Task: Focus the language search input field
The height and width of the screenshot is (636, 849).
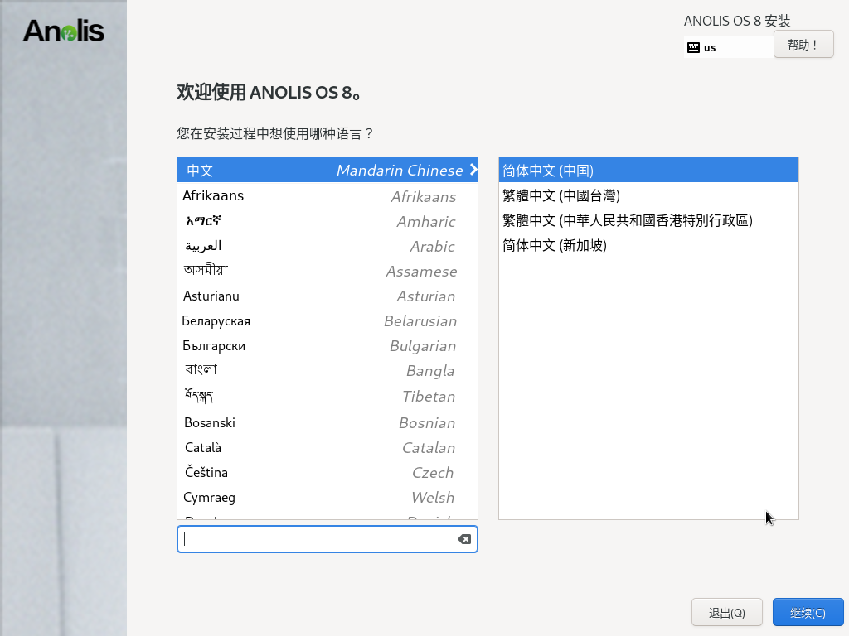Action: 327,539
